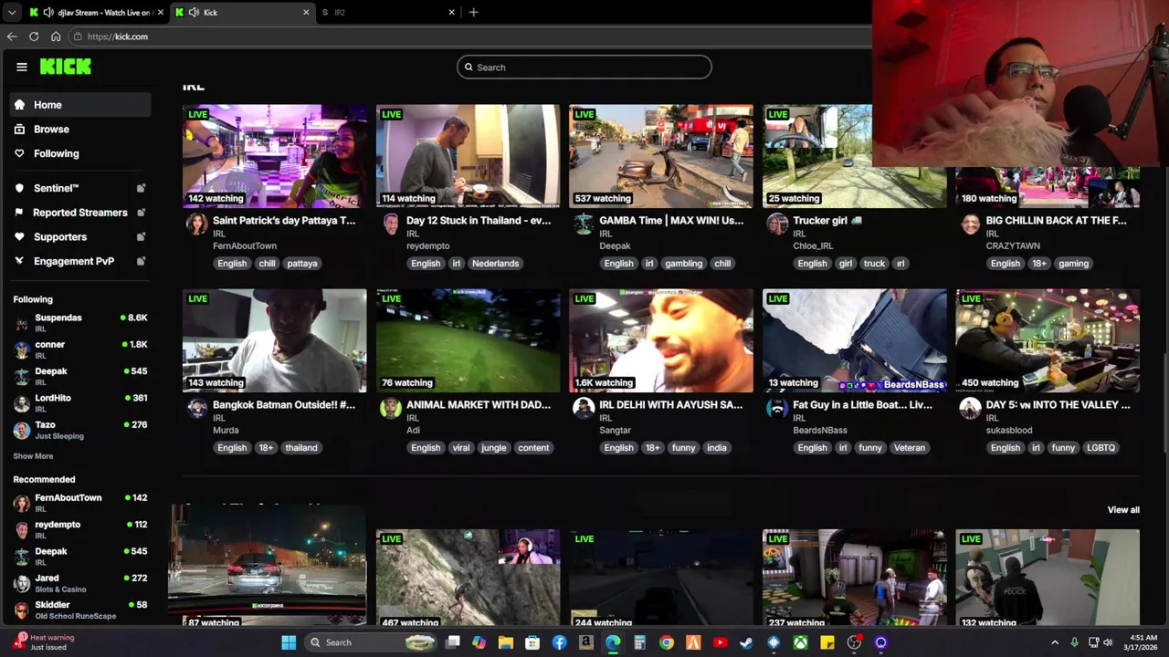Viewport: 1169px width, 657px height.
Task: Close the IP2 tab
Action: (x=451, y=12)
